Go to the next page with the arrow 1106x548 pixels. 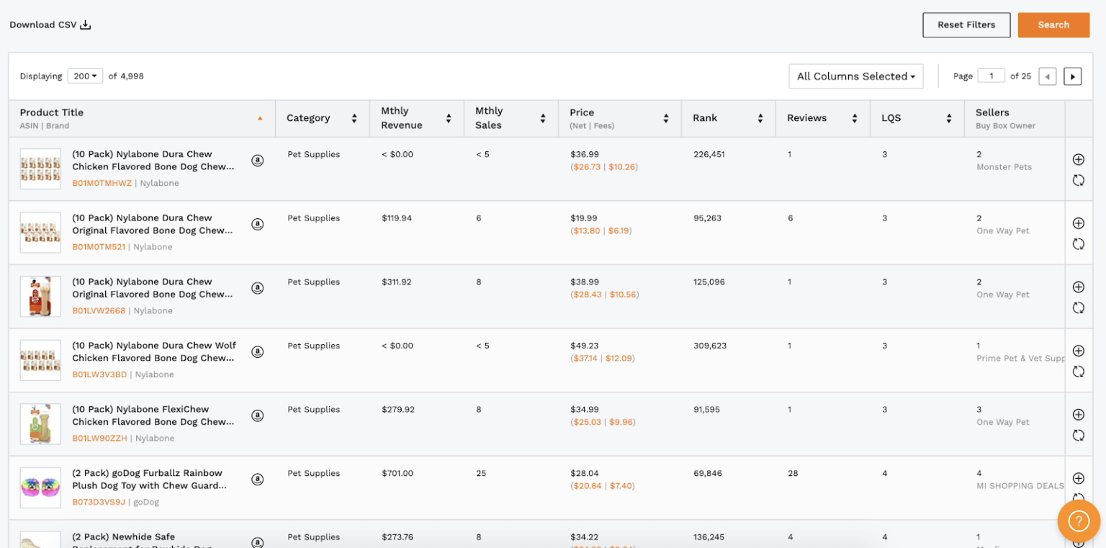point(1072,76)
